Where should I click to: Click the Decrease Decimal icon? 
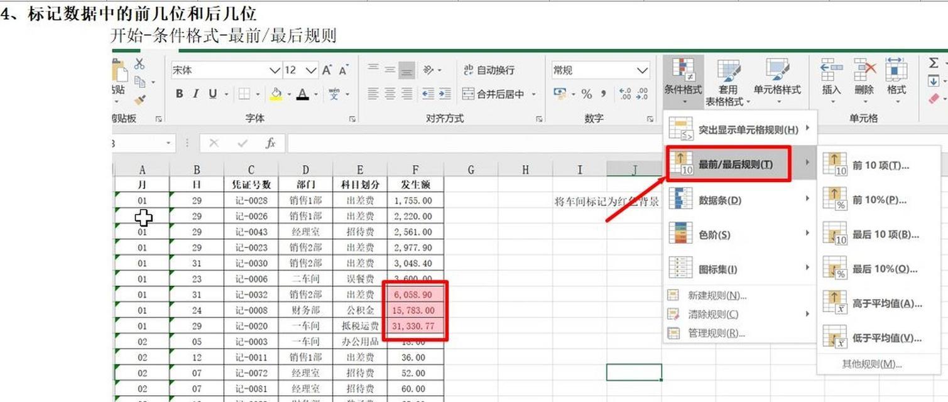[x=642, y=94]
